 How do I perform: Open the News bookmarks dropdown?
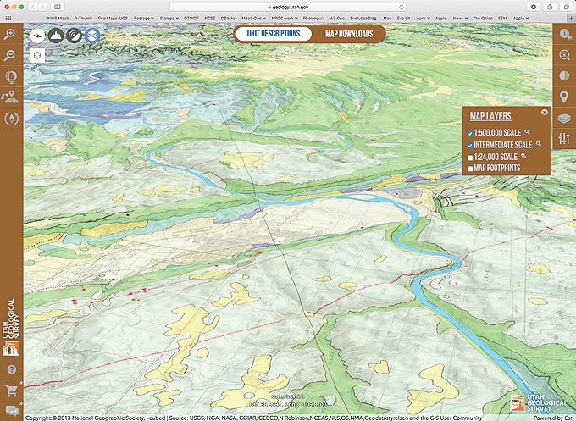[x=484, y=17]
